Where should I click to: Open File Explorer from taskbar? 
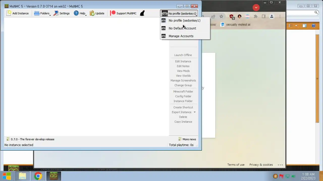tap(22, 176)
